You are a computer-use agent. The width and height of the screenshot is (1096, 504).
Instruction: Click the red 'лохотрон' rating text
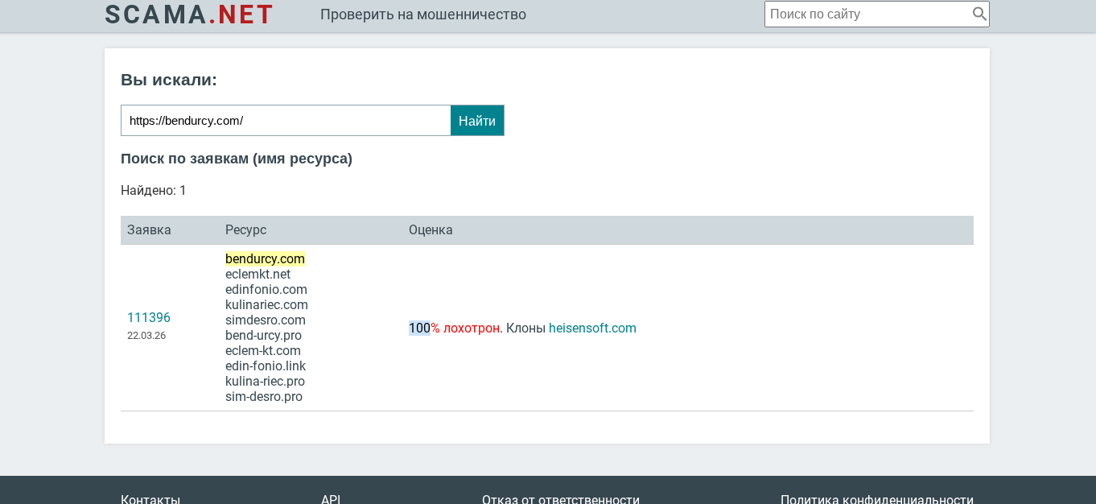click(x=471, y=328)
